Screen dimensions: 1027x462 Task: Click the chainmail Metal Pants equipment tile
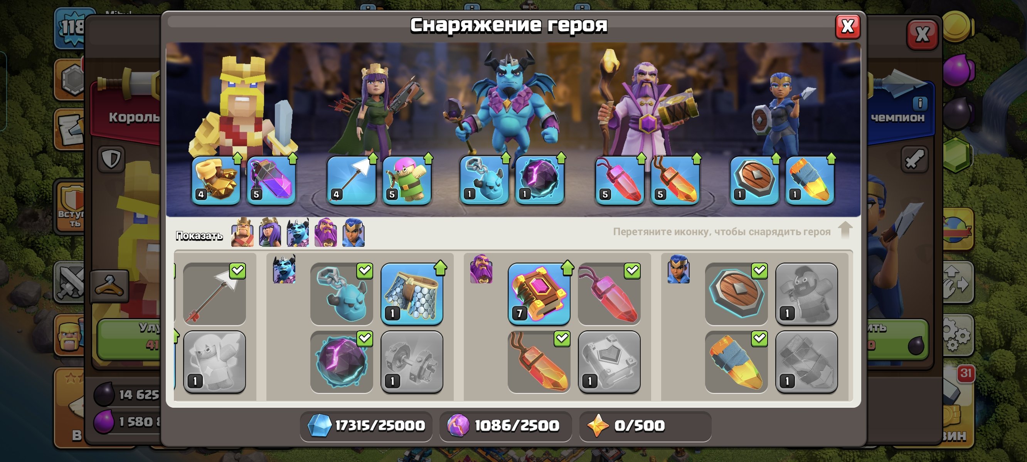coord(412,294)
